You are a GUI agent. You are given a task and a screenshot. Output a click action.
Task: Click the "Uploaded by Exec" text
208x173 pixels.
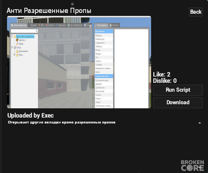(31, 115)
